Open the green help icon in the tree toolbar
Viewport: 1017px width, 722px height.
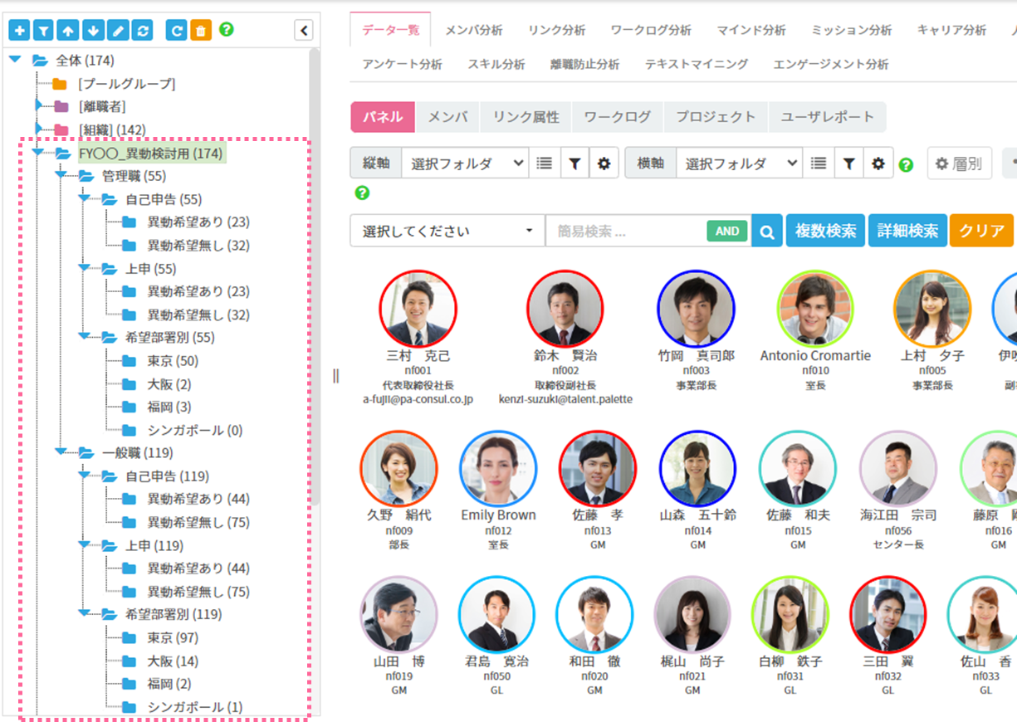[x=226, y=29]
